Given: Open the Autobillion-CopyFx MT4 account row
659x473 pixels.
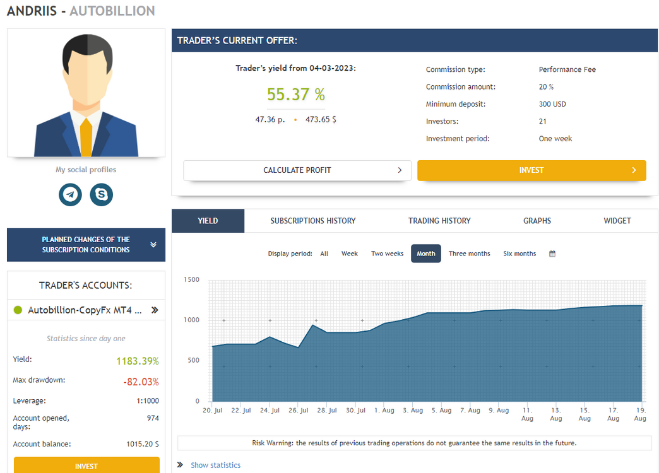Looking at the screenshot, I should point(86,310).
